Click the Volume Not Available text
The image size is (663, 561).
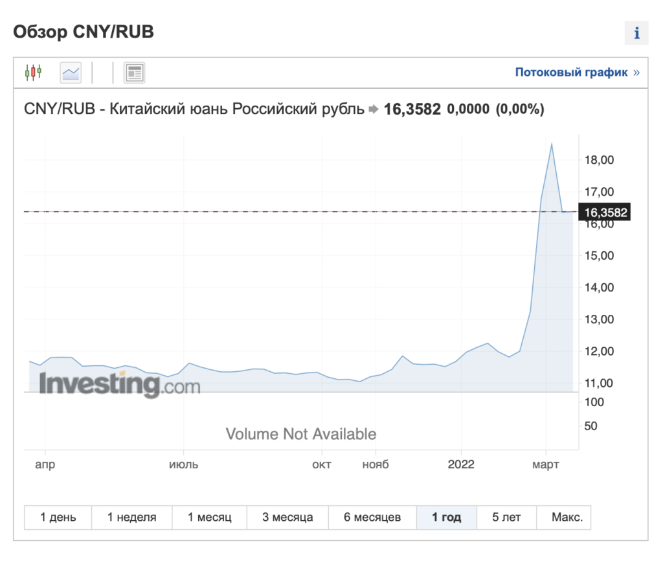pos(301,434)
